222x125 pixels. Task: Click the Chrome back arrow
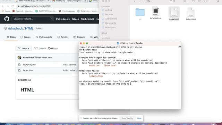coord(3,6)
